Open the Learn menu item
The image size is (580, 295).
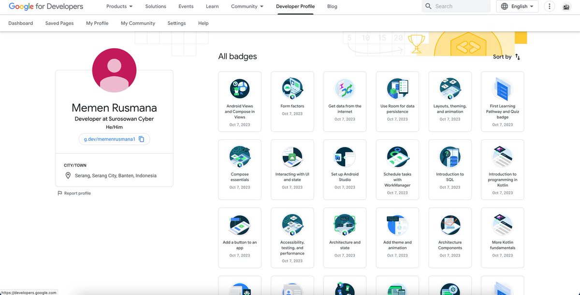(212, 6)
